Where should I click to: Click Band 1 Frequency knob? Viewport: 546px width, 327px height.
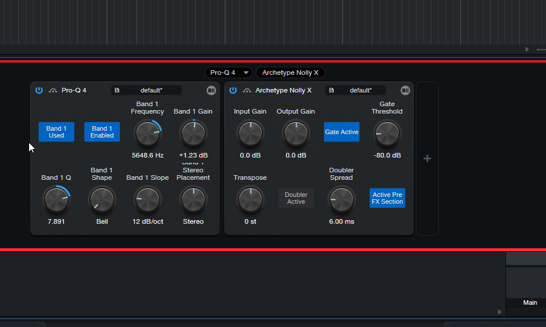click(148, 134)
